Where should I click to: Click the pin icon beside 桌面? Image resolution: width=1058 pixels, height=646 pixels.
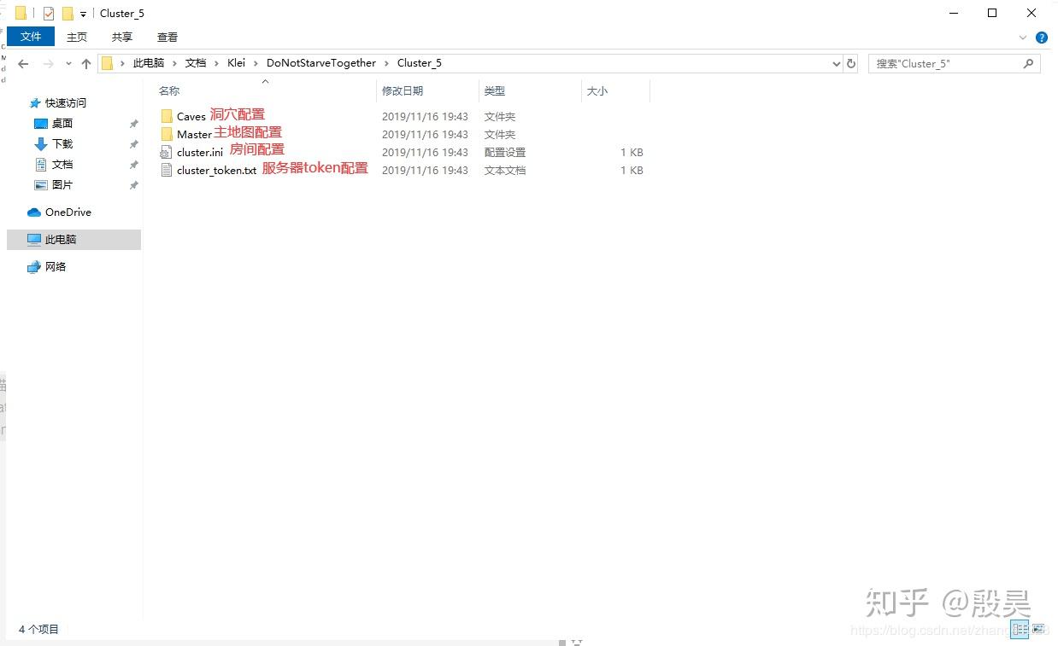click(x=133, y=124)
